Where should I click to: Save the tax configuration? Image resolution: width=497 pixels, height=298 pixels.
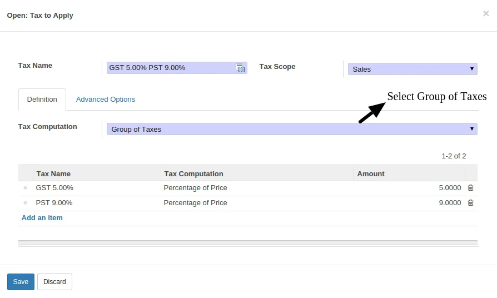pos(21,282)
